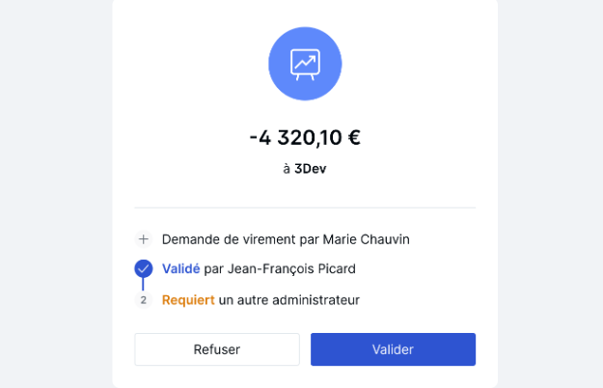Click the blue "Validé" status text
The width and height of the screenshot is (603, 388).
point(181,268)
